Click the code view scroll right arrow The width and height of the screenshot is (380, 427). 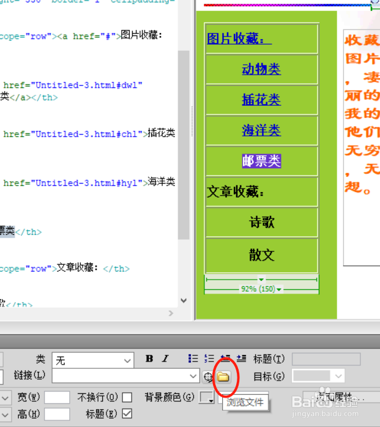click(x=171, y=313)
